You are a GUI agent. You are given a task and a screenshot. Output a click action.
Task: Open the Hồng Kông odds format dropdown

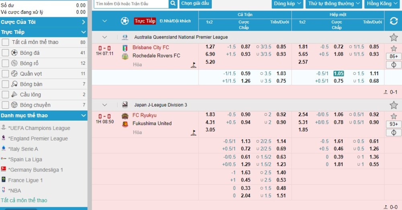tap(382, 4)
